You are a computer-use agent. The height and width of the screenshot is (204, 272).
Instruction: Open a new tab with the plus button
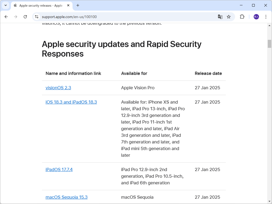pos(77,5)
